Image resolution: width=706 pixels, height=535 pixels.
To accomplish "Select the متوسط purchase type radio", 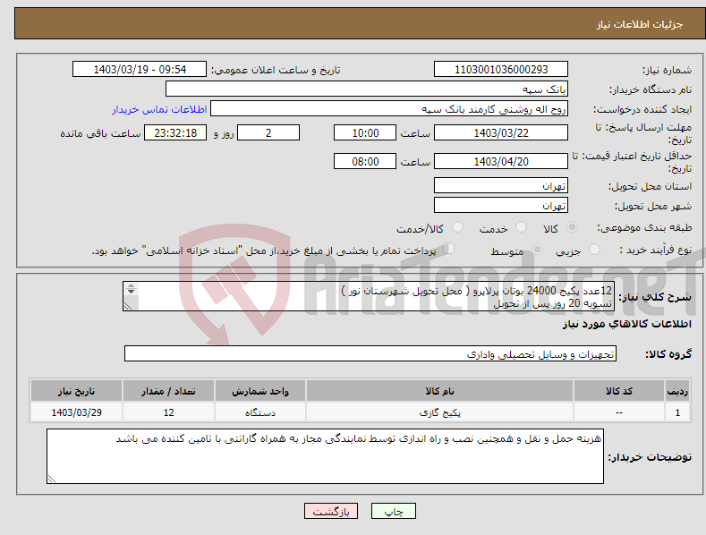I will (x=537, y=249).
